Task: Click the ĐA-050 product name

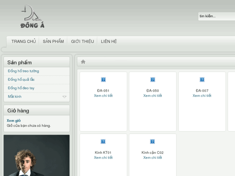Action: 153,91
